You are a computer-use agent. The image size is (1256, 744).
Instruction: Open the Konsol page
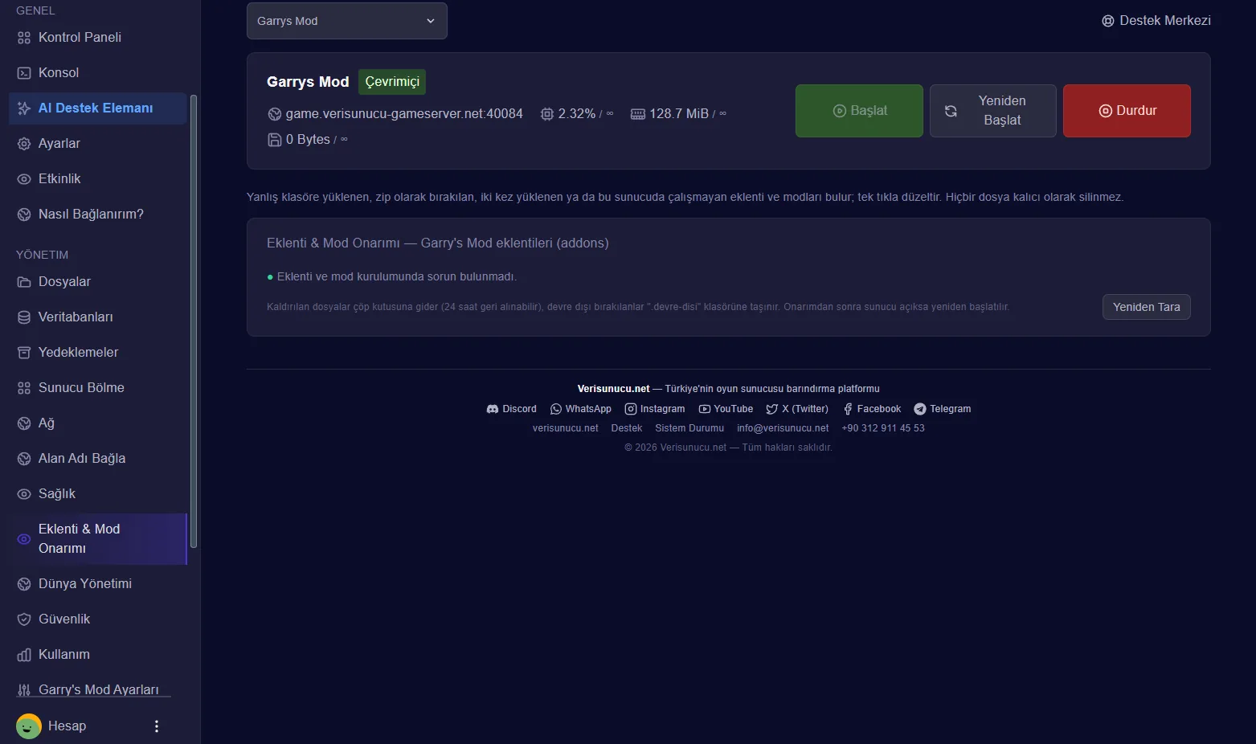(97, 72)
